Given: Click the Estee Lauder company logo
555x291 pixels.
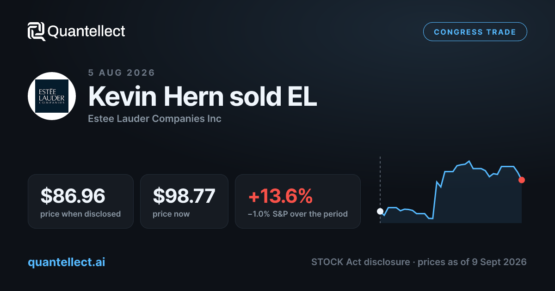Looking at the screenshot, I should tap(52, 96).
